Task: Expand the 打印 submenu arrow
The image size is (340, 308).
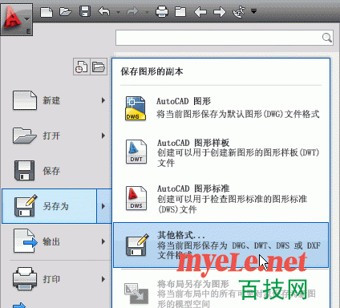Action: point(103,279)
